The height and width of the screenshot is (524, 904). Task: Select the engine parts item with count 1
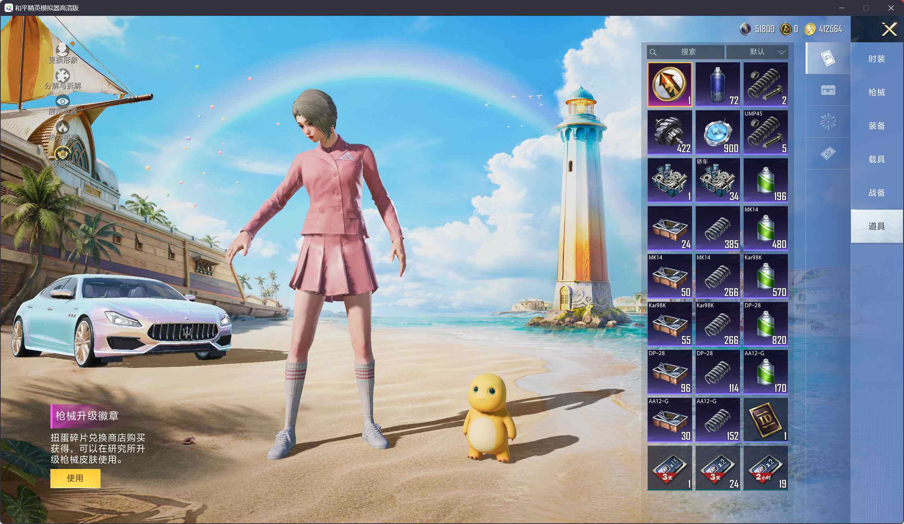point(670,180)
